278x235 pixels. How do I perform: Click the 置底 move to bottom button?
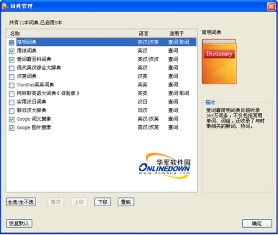click(126, 202)
